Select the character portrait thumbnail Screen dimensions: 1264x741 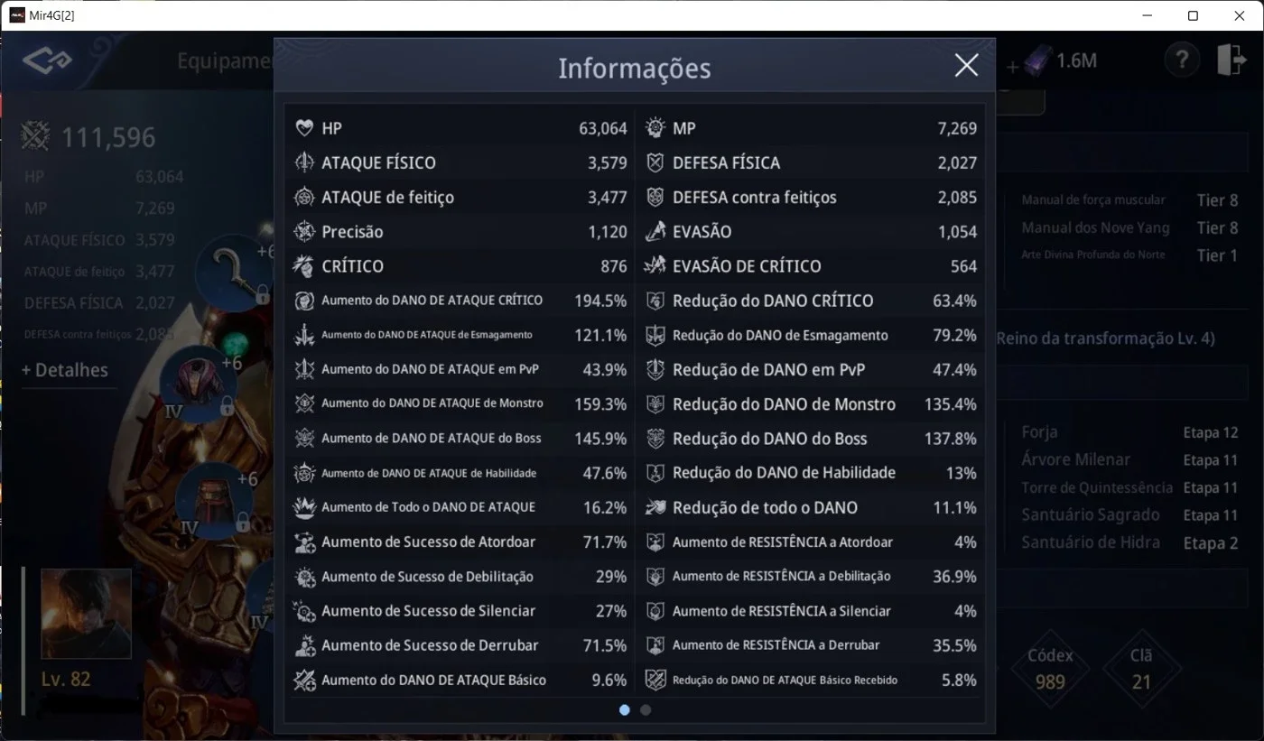86,614
